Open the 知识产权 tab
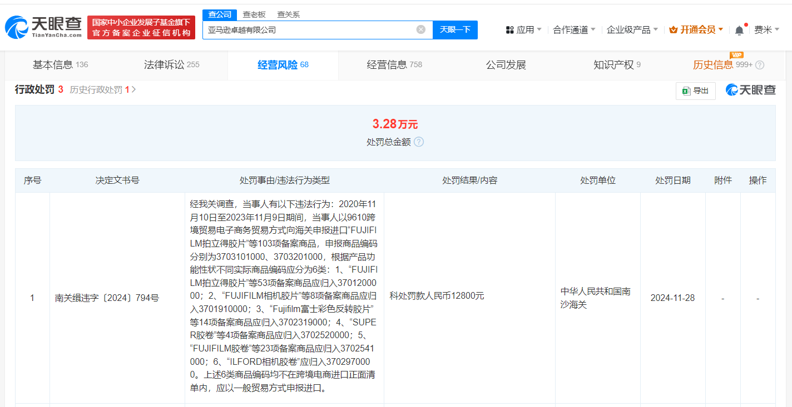Screen dimensions: 792x407 [x=617, y=65]
